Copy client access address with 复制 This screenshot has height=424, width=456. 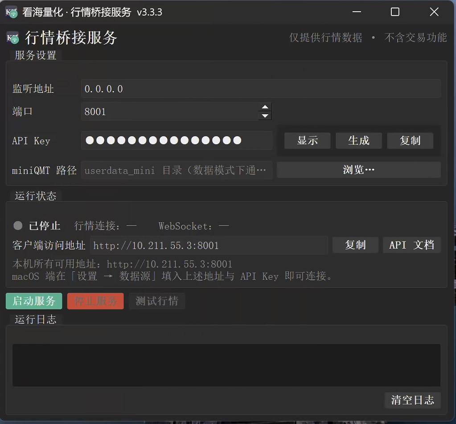point(355,245)
